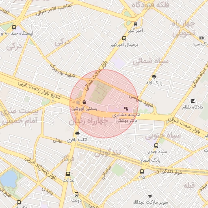Select the burger icon at کتلت باقری
The width and height of the screenshot is (208, 208).
click(x=77, y=133)
